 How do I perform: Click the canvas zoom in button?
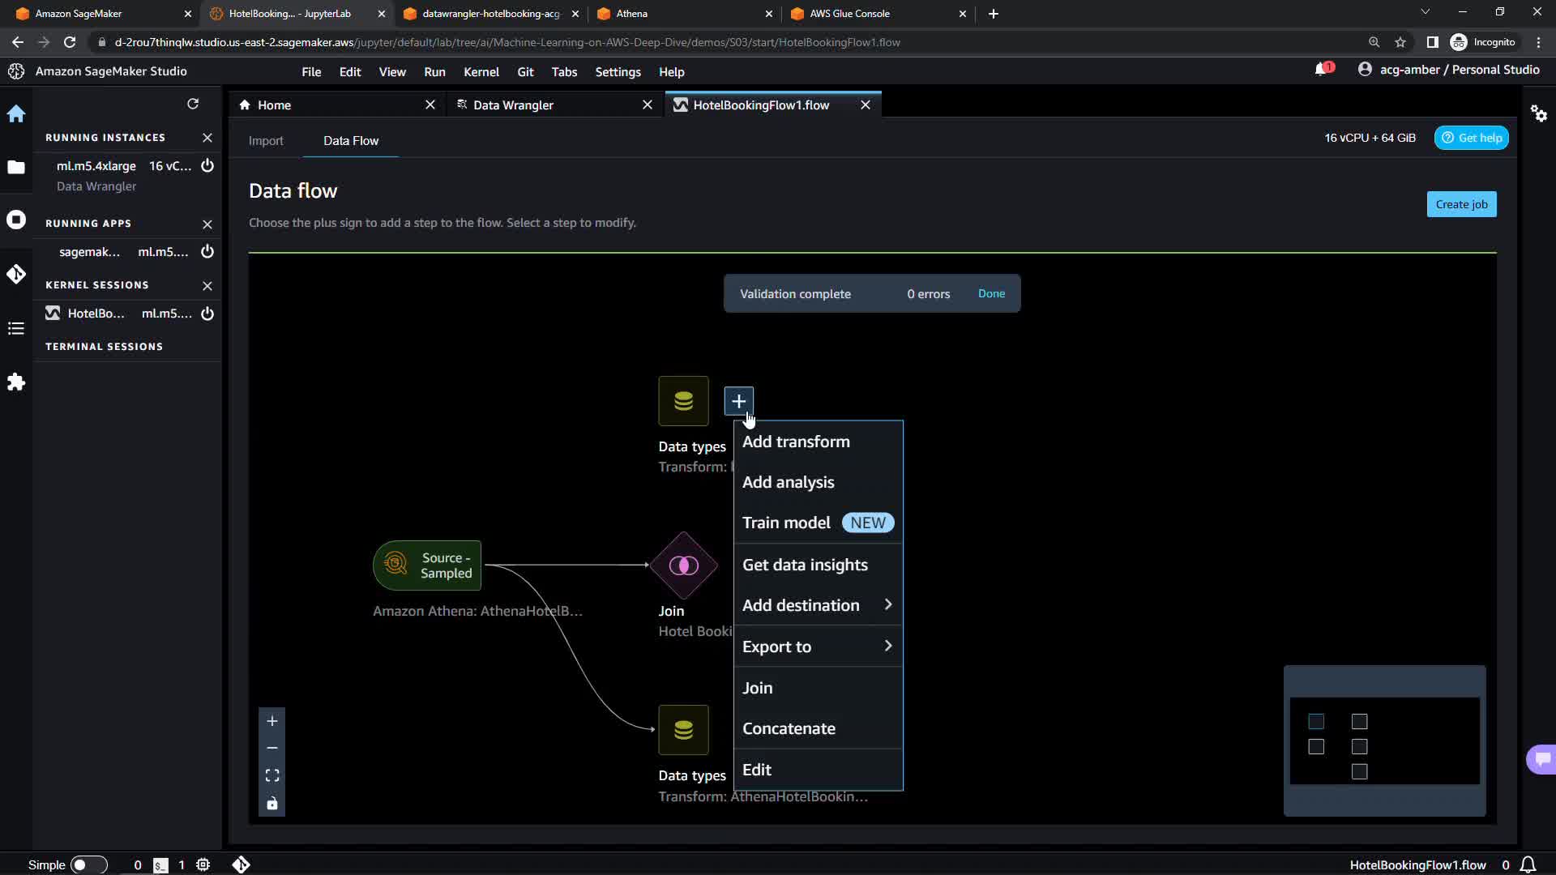tap(272, 721)
